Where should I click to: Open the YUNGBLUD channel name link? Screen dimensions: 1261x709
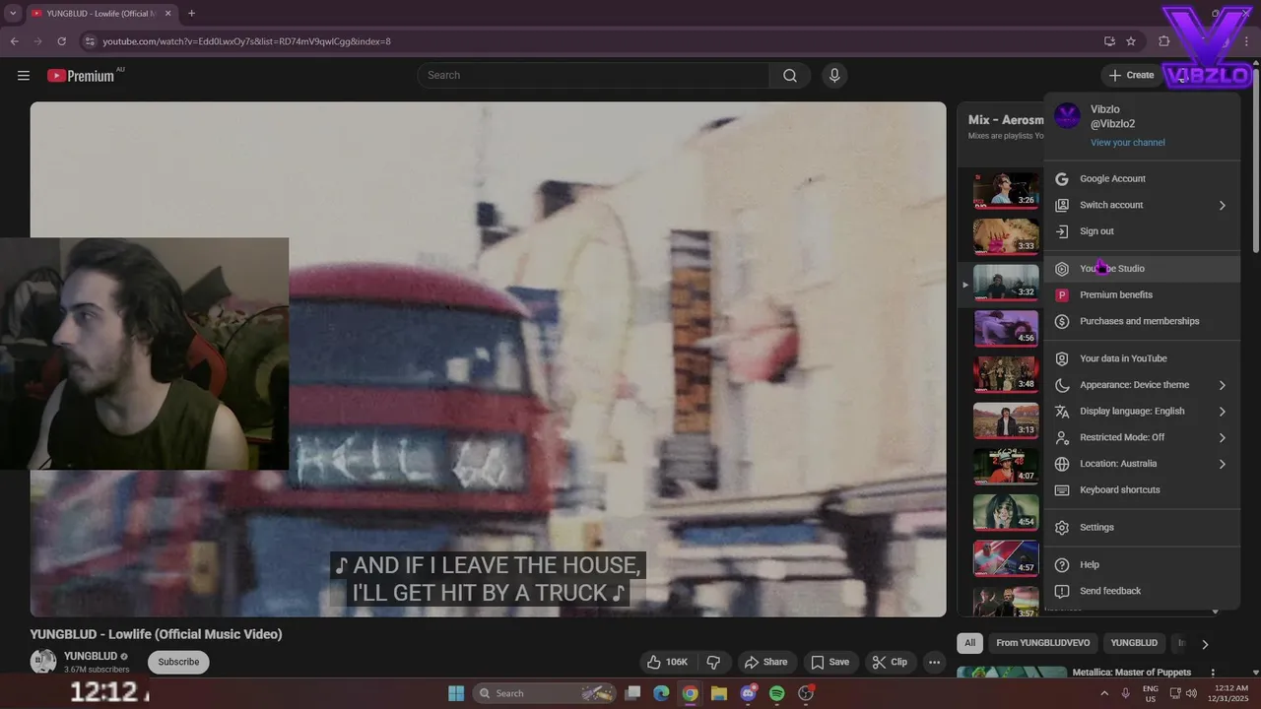91,656
